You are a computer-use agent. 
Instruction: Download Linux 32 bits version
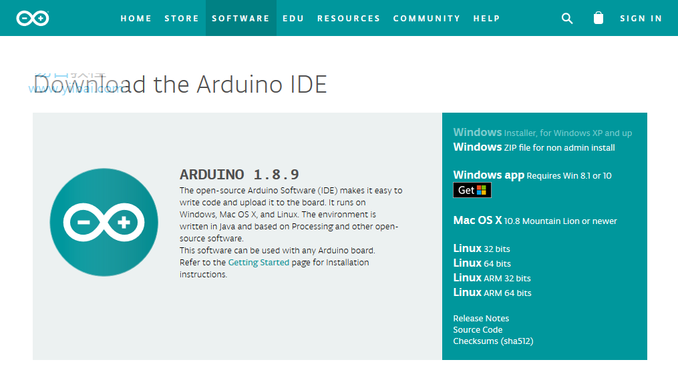coord(482,249)
